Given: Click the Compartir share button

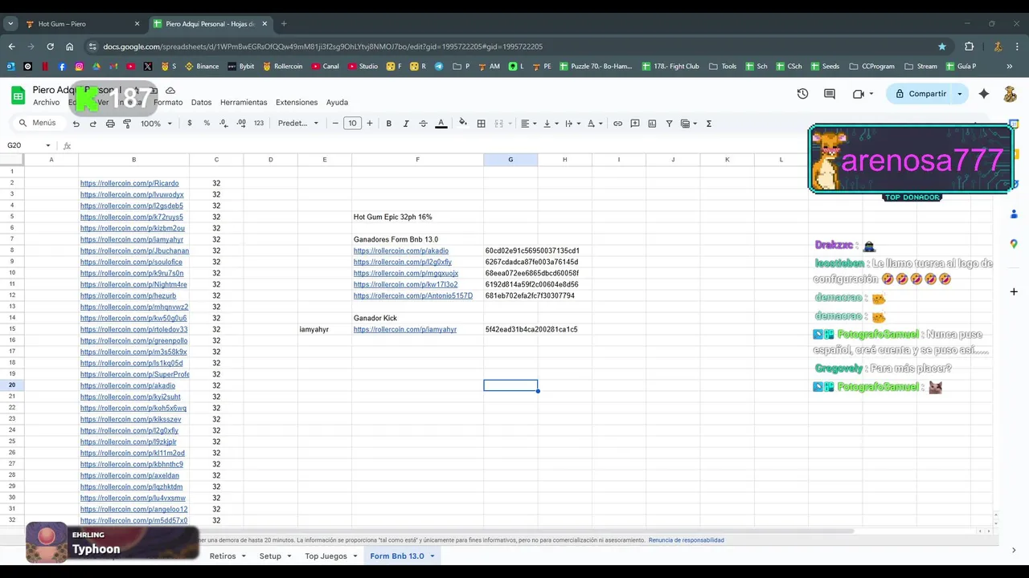Looking at the screenshot, I should [x=920, y=94].
